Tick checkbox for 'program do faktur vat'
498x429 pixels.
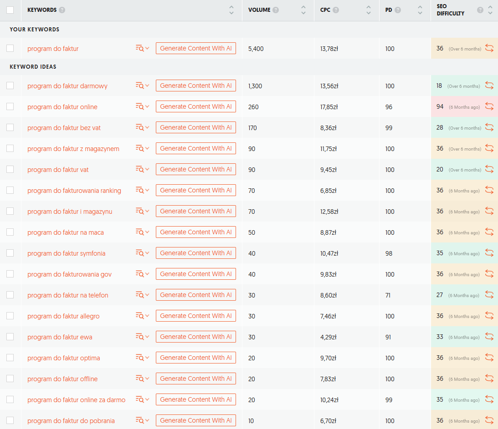pyautogui.click(x=10, y=169)
